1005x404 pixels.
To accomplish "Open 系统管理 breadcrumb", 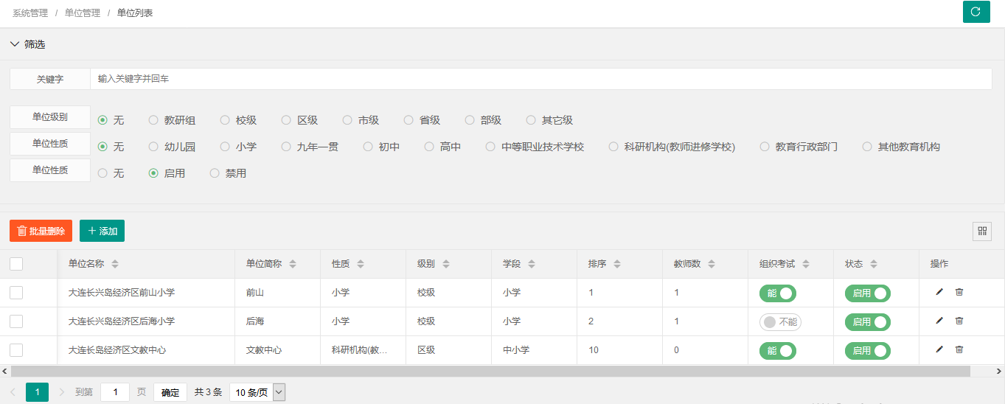I will pos(30,13).
